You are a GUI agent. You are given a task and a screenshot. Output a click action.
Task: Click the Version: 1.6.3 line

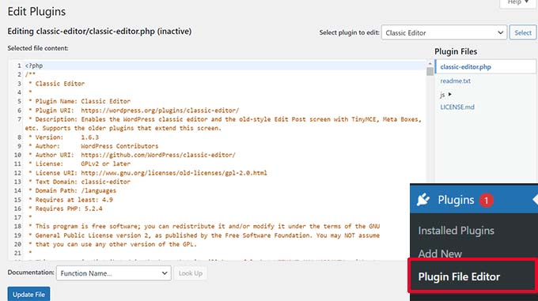(x=63, y=137)
